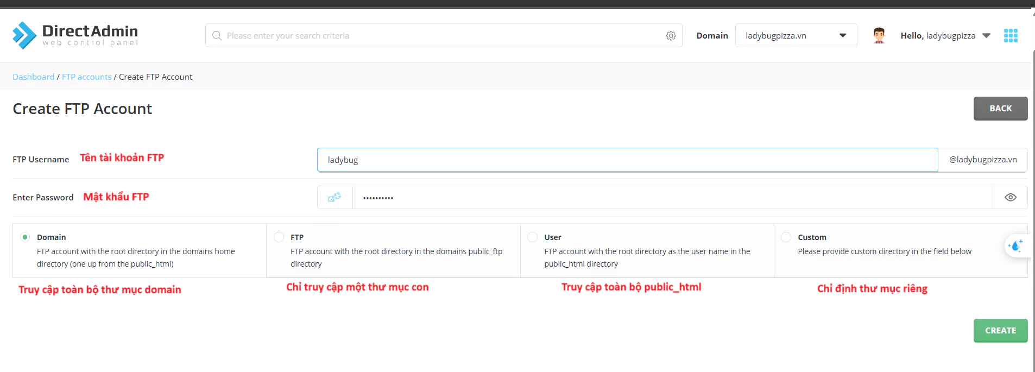Image resolution: width=1035 pixels, height=372 pixels.
Task: Click the DirectAdmin logo
Action: 75,35
